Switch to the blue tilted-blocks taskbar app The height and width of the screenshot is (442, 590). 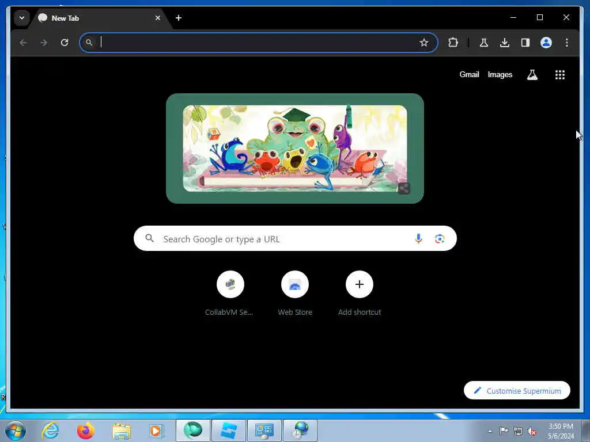pos(229,430)
